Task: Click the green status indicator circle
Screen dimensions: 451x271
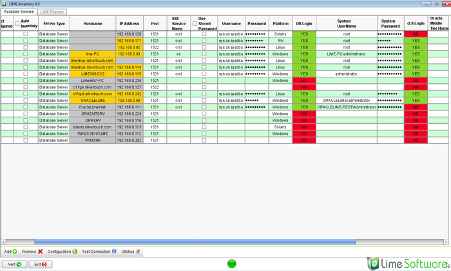Action: [232, 263]
